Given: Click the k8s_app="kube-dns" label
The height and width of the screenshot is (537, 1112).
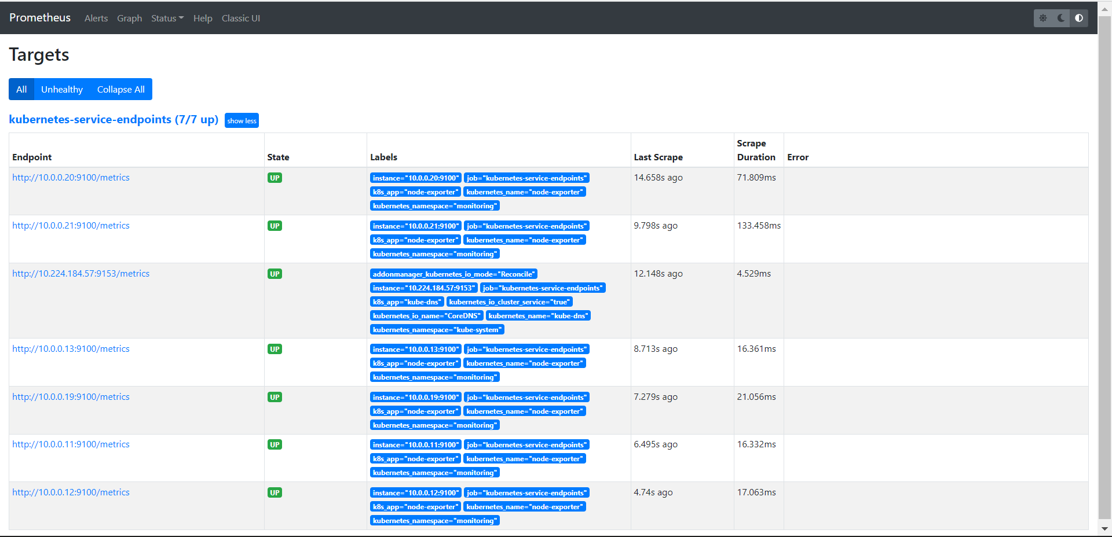Looking at the screenshot, I should [x=407, y=302].
